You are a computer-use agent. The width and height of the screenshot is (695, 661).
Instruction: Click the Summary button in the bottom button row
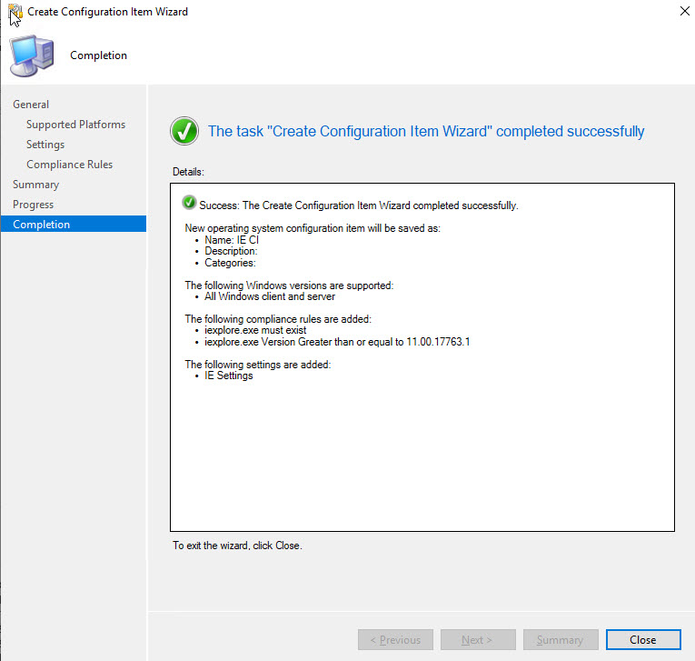coord(560,640)
